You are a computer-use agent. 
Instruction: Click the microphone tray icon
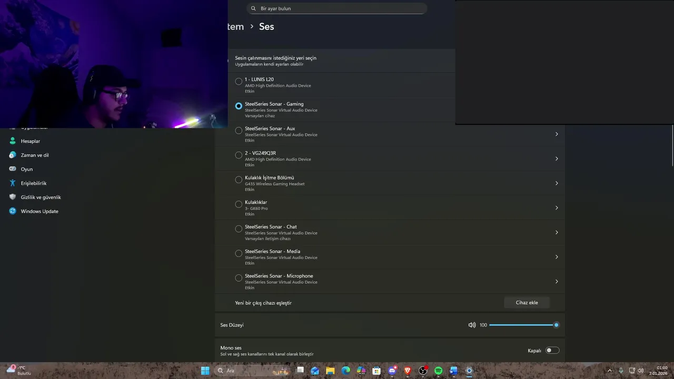[621, 371]
